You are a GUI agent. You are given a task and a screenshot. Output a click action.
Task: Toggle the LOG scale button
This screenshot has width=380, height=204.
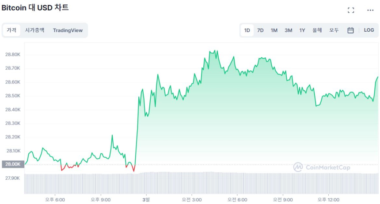pyautogui.click(x=369, y=30)
